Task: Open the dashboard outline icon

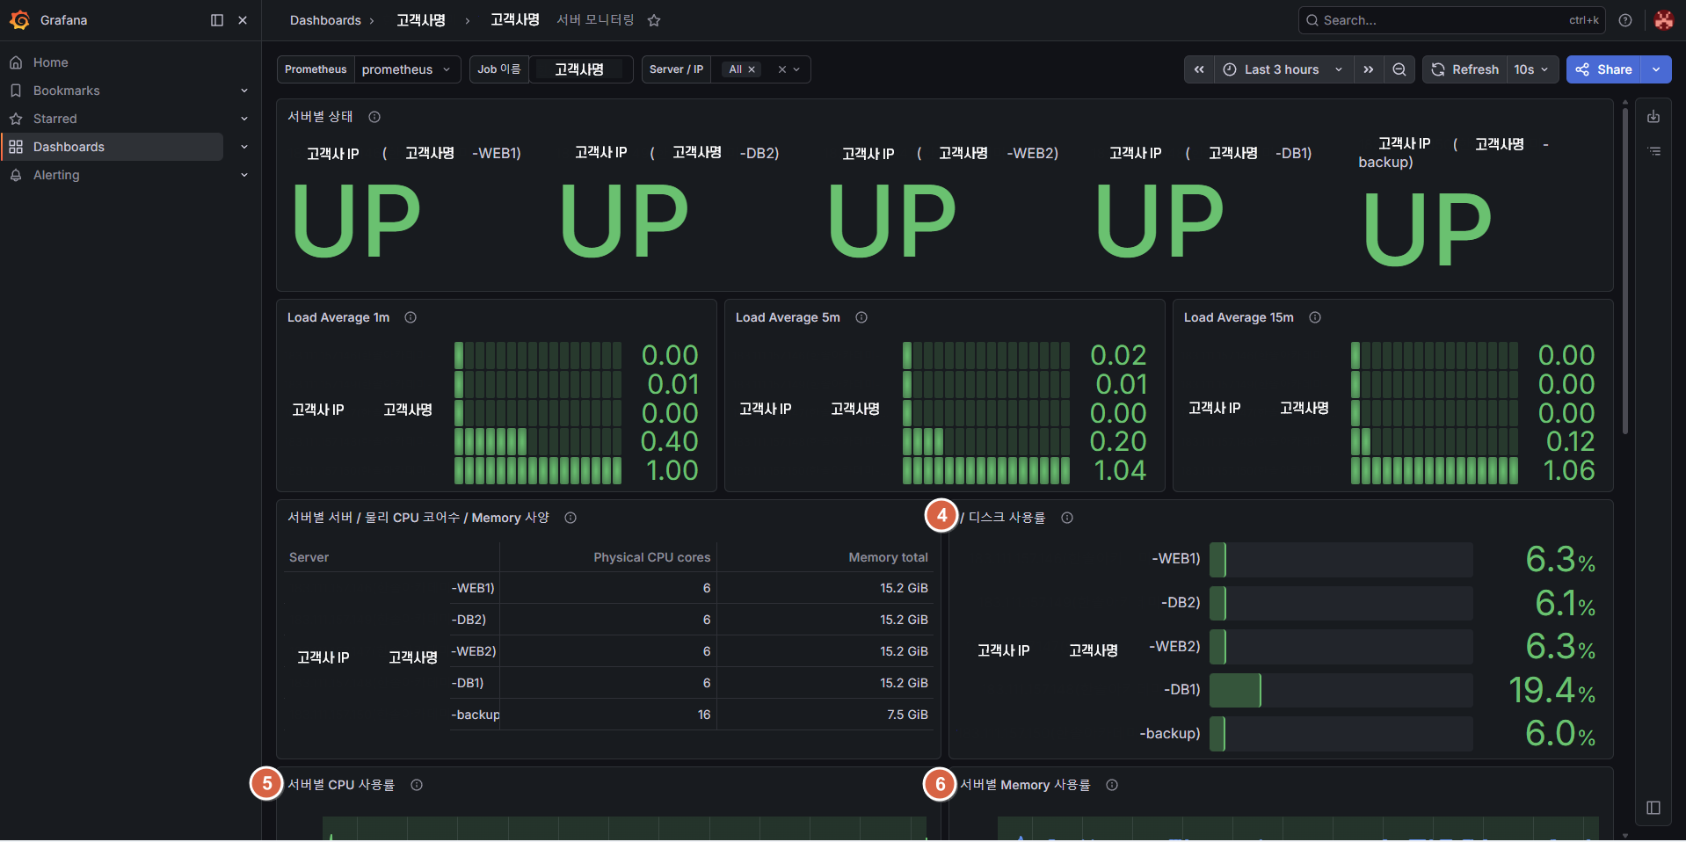Action: pyautogui.click(x=1653, y=151)
